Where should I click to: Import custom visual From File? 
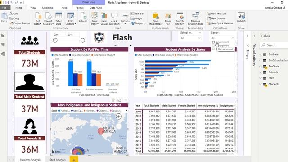point(167,18)
